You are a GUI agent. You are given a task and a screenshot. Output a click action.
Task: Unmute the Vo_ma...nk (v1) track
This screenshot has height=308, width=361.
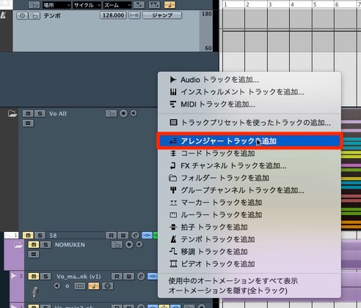click(34, 277)
